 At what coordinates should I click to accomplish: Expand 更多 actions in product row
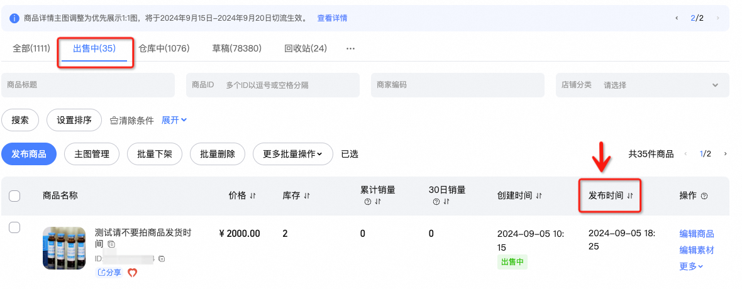[691, 266]
